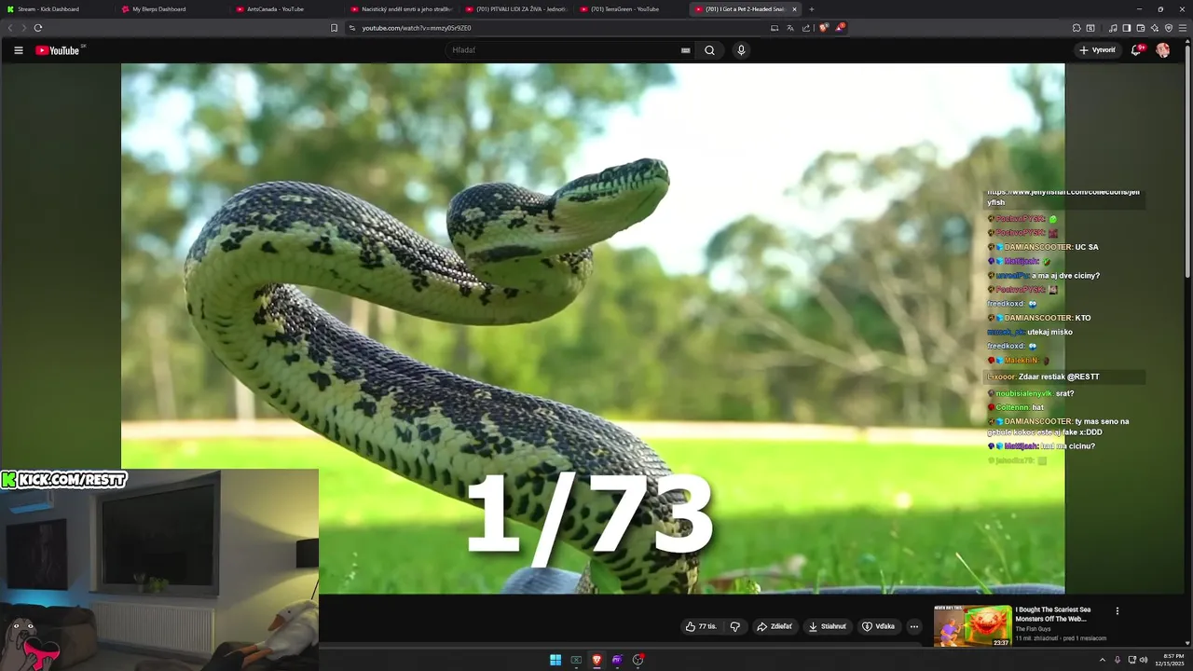Open the YouTube hamburger guide menu
Image resolution: width=1193 pixels, height=671 pixels.
click(18, 50)
